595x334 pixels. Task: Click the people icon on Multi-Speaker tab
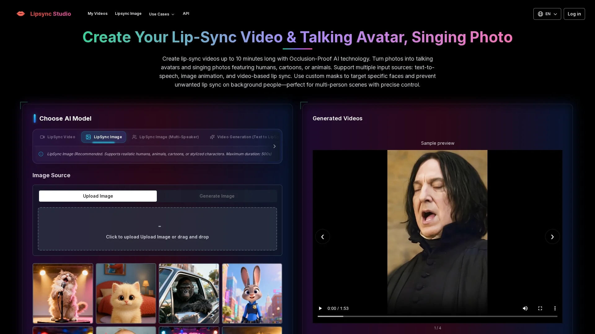(134, 137)
